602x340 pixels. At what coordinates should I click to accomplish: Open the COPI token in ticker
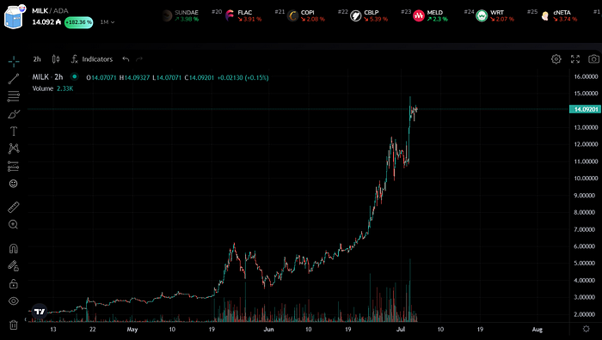306,15
